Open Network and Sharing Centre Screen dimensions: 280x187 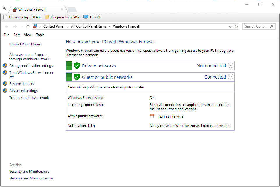click(x=31, y=178)
